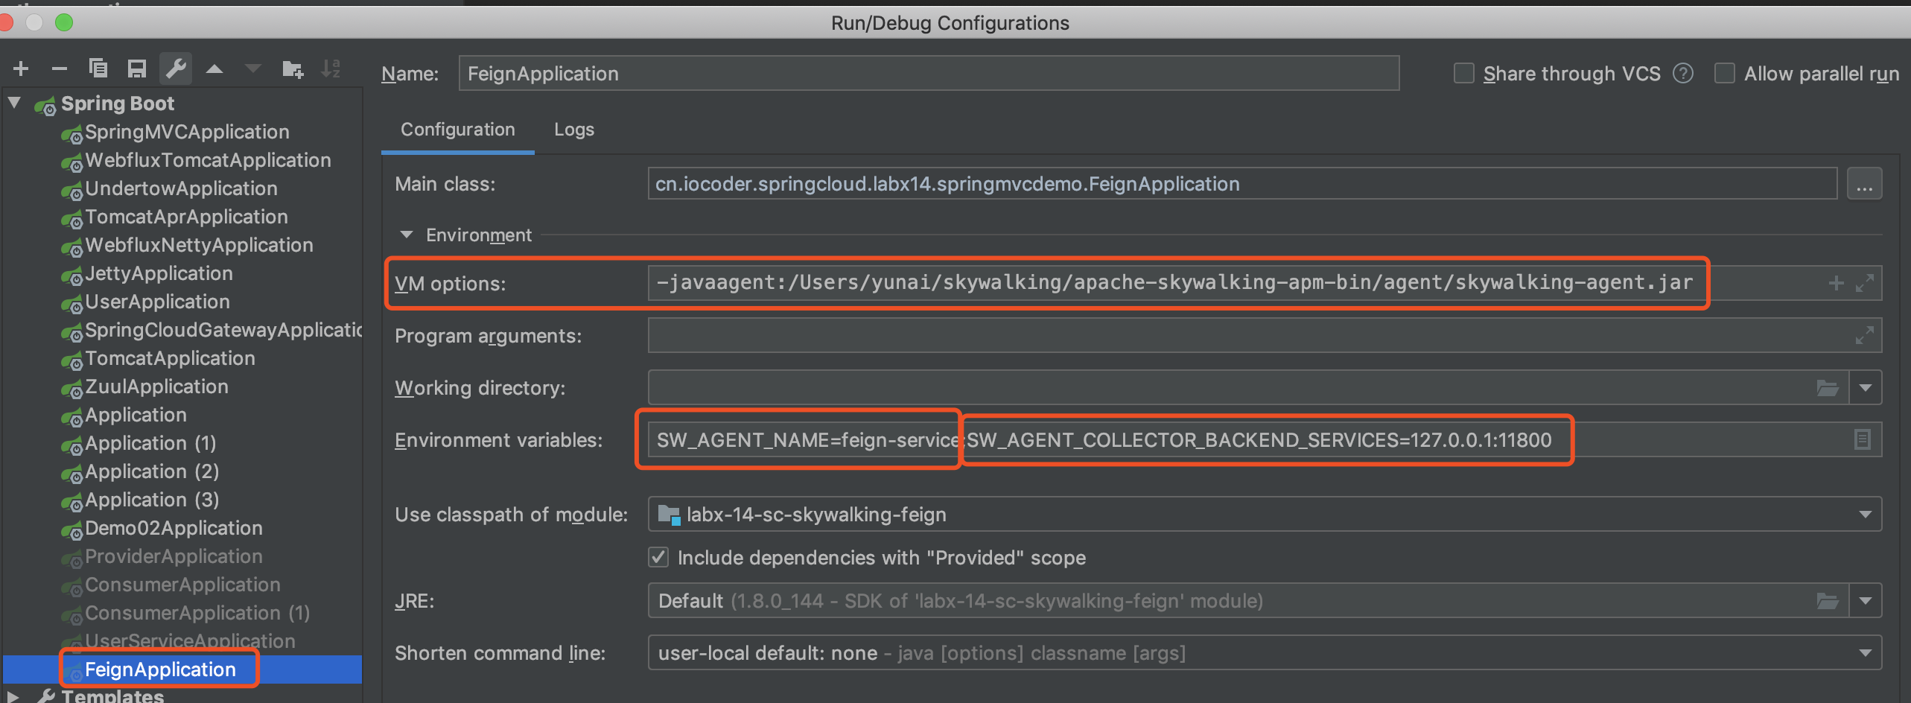Image resolution: width=1911 pixels, height=703 pixels.
Task: Create new folder for configurations
Action: tap(293, 69)
